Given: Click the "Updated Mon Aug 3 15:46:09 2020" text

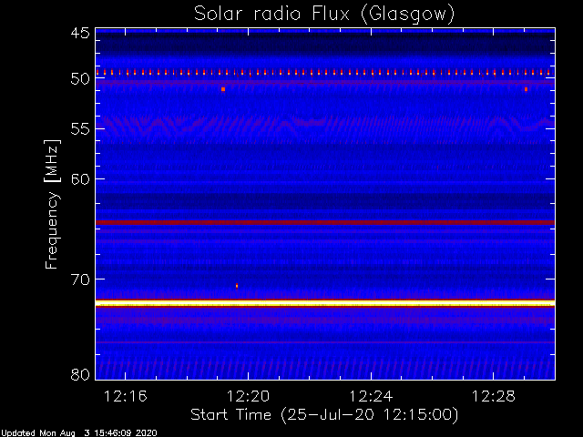Looking at the screenshot, I should (79, 433).
